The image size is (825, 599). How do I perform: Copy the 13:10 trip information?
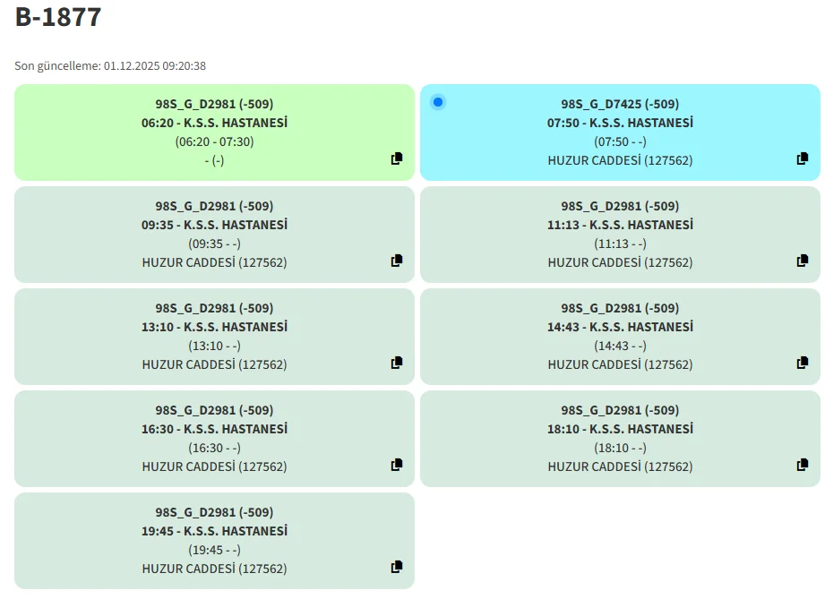click(x=397, y=364)
